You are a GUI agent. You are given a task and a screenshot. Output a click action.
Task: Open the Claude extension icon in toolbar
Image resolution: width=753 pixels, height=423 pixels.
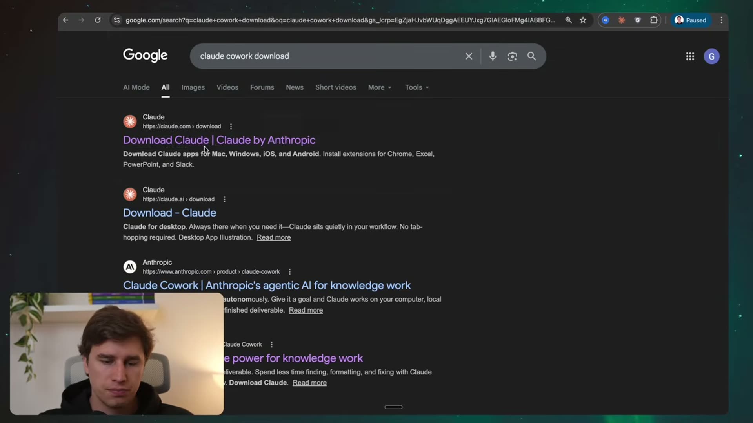click(x=622, y=20)
